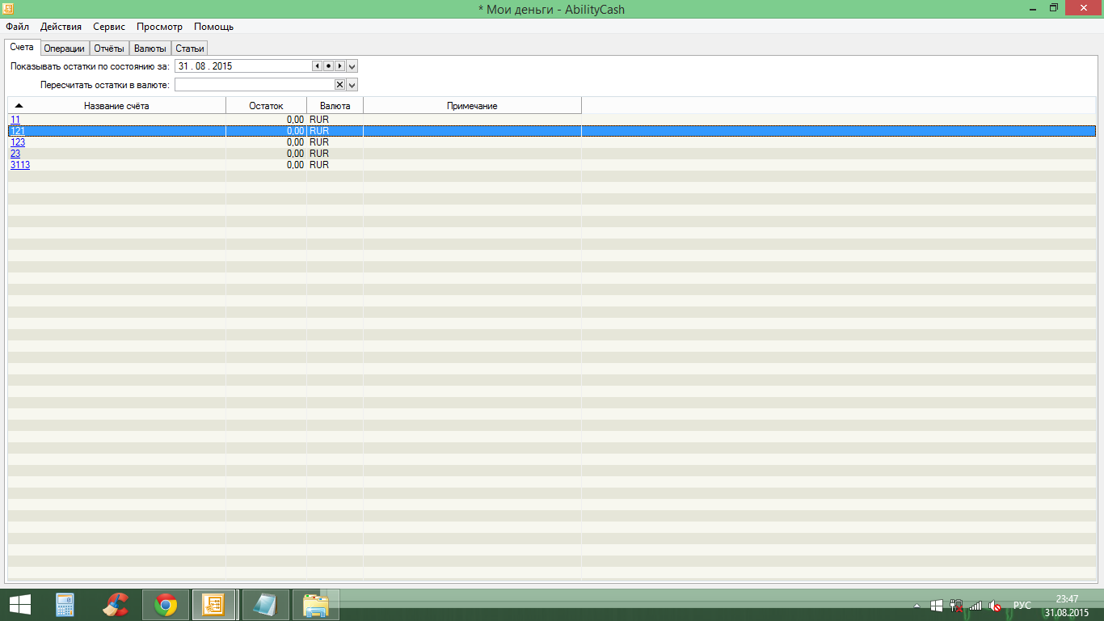
Task: Switch to Google Chrome in taskbar
Action: coord(166,605)
